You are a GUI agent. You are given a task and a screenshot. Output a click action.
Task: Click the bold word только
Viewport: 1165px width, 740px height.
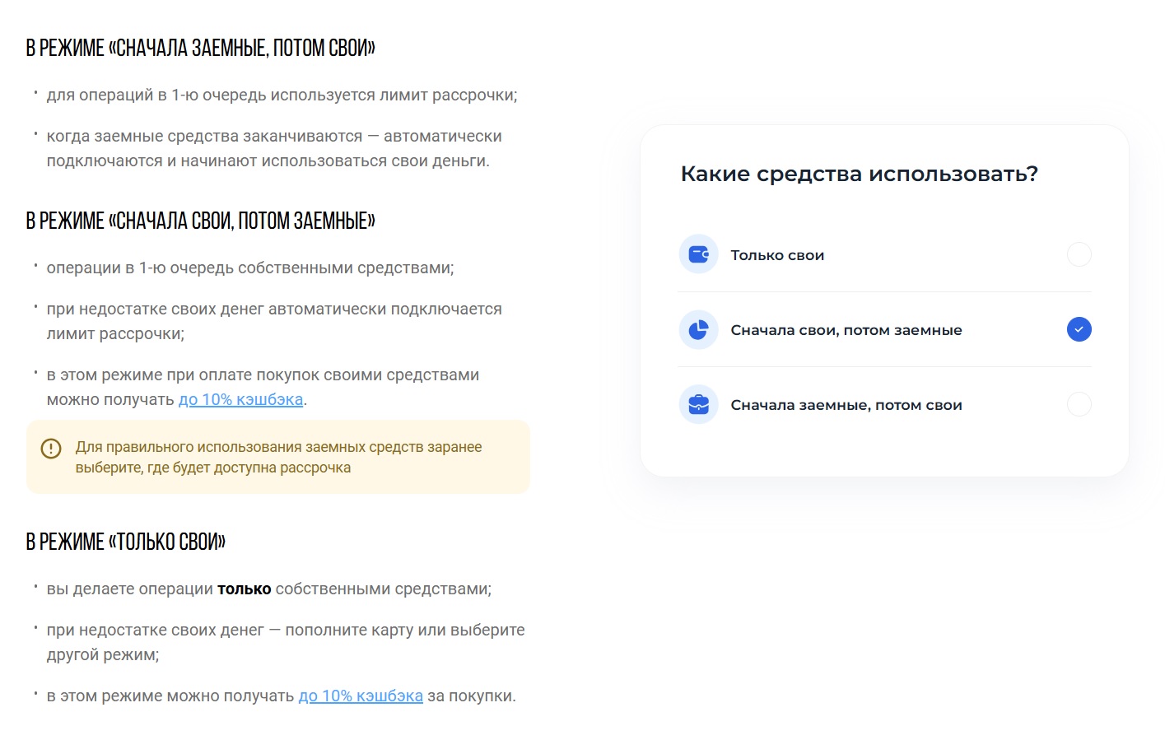pos(244,589)
